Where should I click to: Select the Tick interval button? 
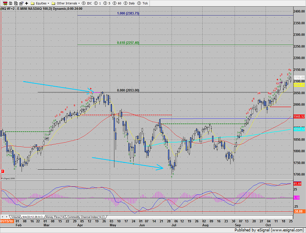pos(143,3)
